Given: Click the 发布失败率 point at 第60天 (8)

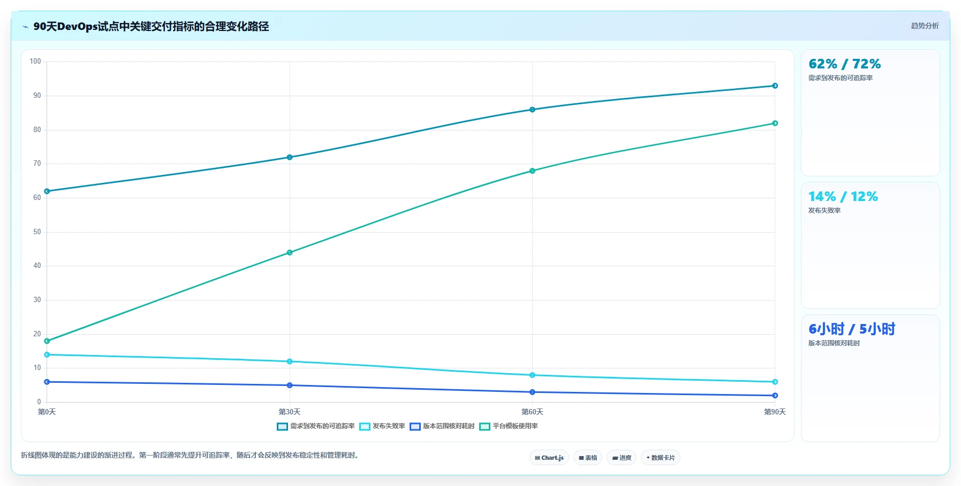Looking at the screenshot, I should point(532,375).
